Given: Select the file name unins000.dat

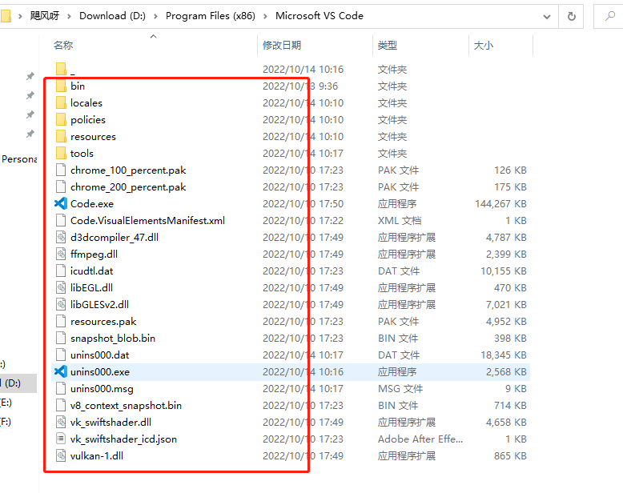Looking at the screenshot, I should [100, 355].
